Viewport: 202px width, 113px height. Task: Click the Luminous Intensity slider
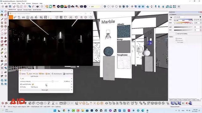(45, 81)
